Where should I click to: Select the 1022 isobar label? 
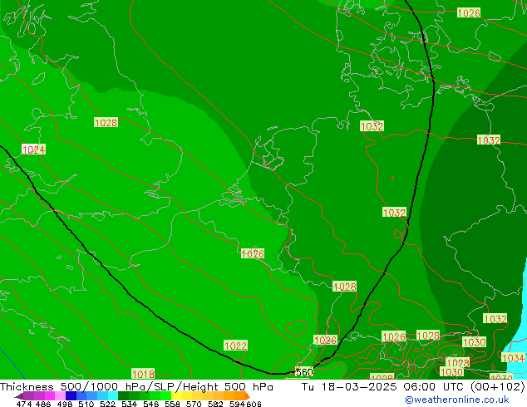[235, 346]
